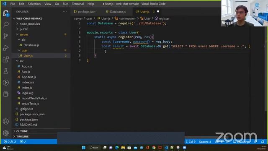Open package-lock.json in the explorer
Screen dimensions: 268x151
tap(41, 114)
